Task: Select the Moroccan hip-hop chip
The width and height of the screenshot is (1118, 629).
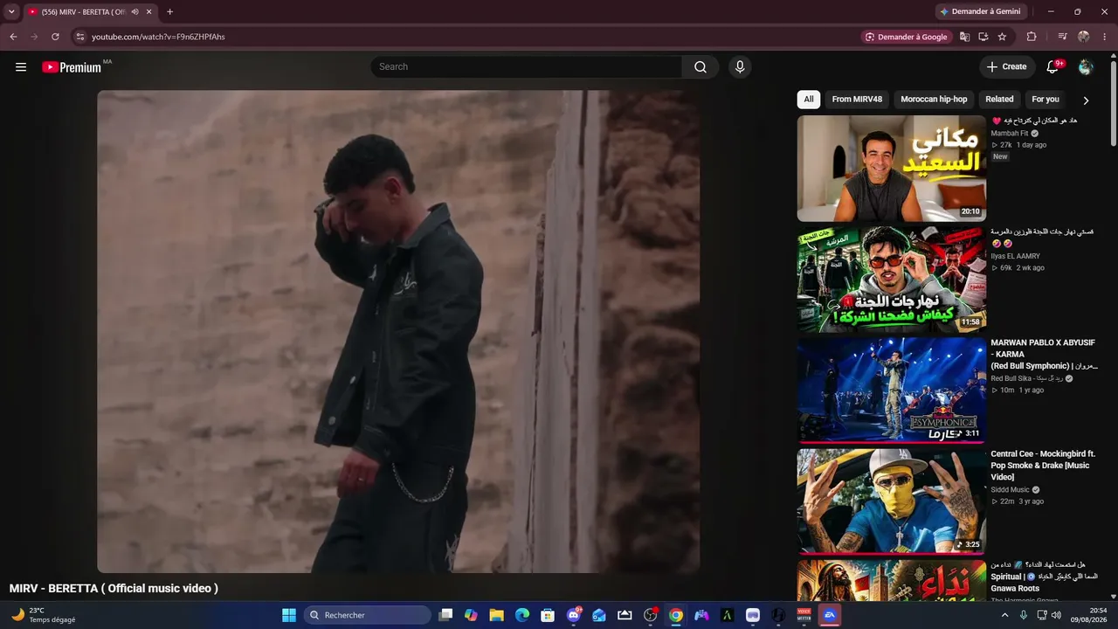Action: coord(934,100)
